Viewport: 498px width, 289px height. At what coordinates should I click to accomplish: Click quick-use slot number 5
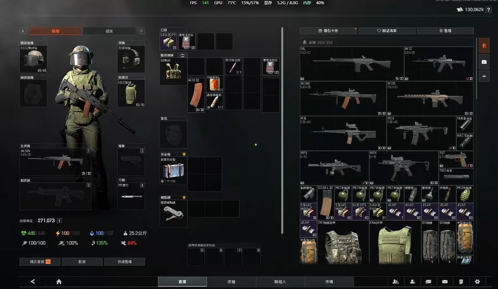tap(196, 256)
